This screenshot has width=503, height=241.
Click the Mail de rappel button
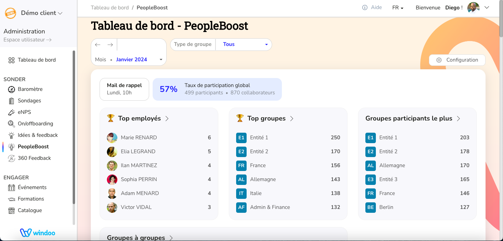pos(124,89)
